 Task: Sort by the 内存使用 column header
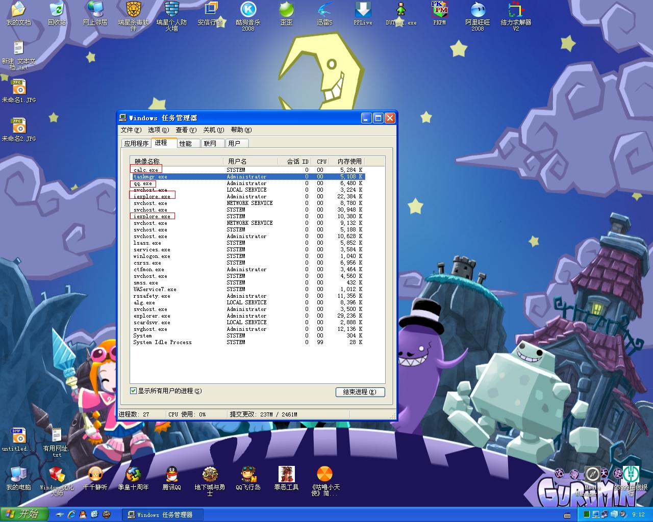(348, 162)
